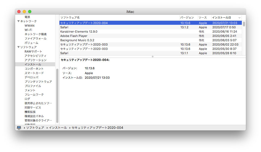Click the green zoom button
Viewport: 261px width, 152px height.
click(30, 12)
